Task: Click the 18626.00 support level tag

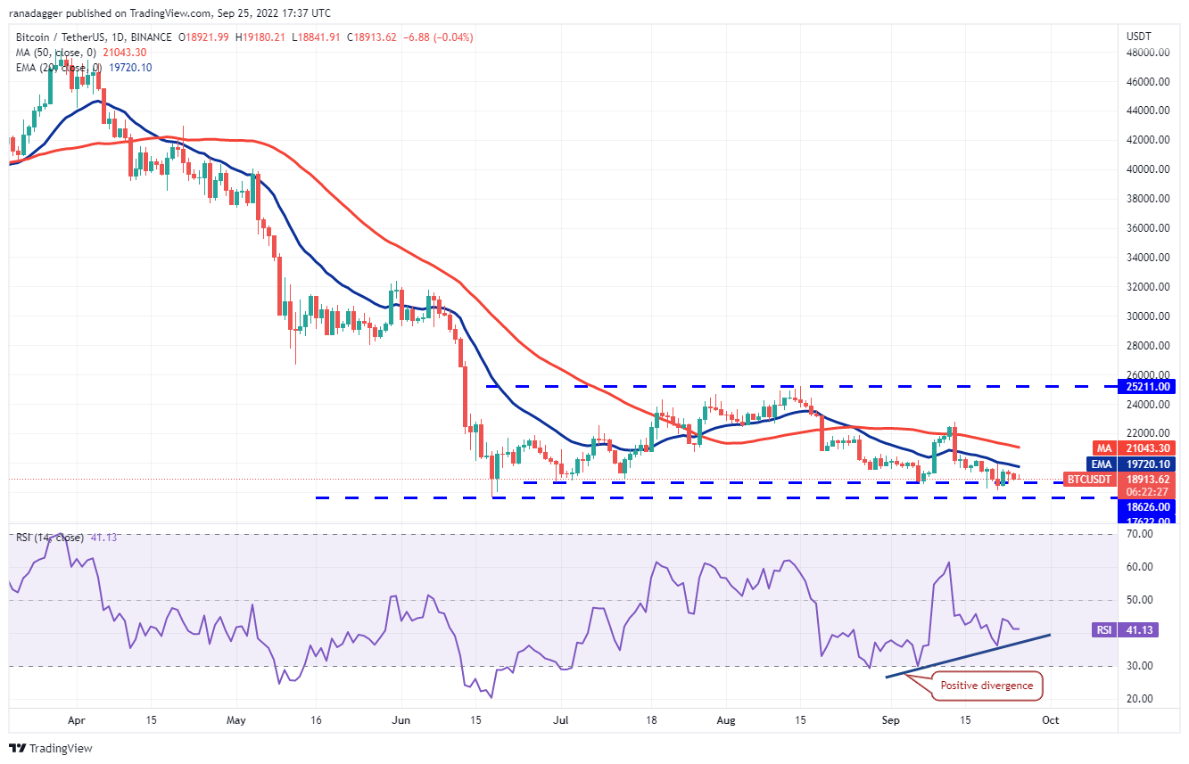Action: click(x=1149, y=506)
